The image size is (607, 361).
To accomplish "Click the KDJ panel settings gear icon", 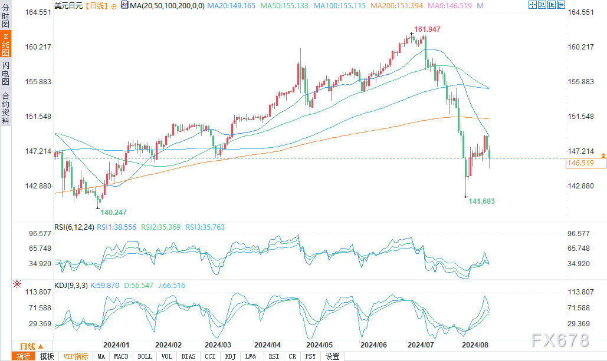I will click(x=16, y=285).
